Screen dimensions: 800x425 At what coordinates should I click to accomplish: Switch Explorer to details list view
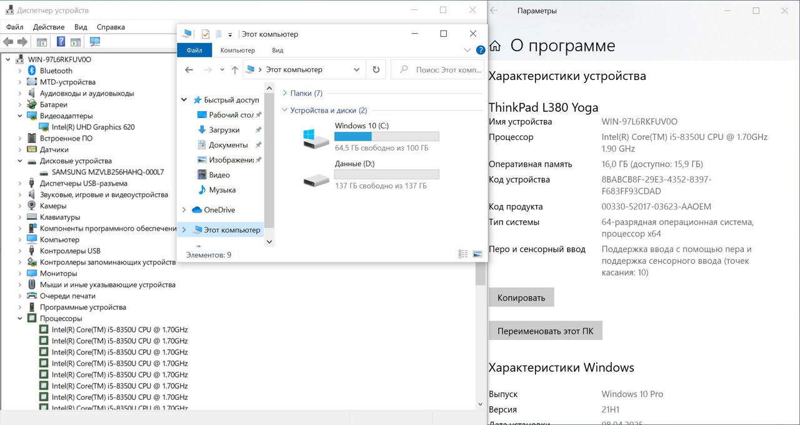tap(463, 254)
